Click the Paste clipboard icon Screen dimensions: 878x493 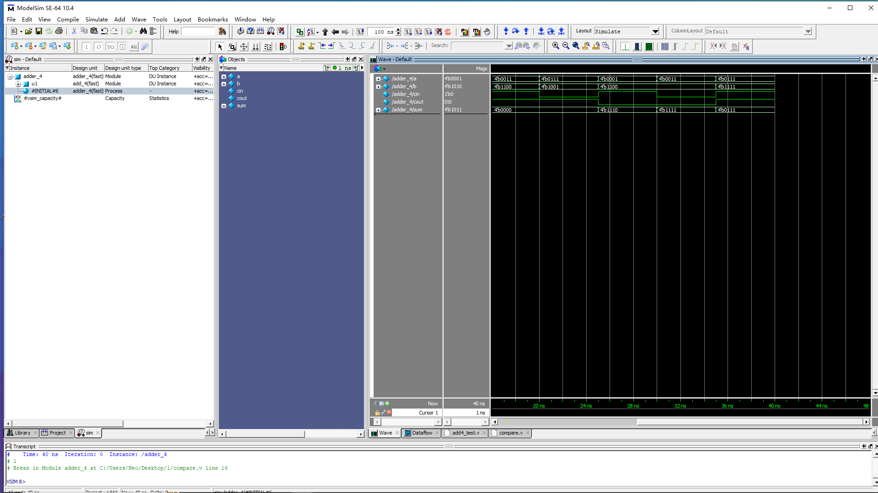pos(94,31)
